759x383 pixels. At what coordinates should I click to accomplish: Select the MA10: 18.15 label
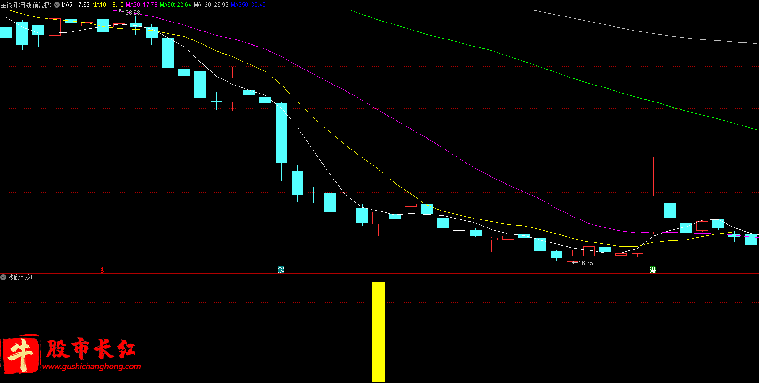point(108,5)
